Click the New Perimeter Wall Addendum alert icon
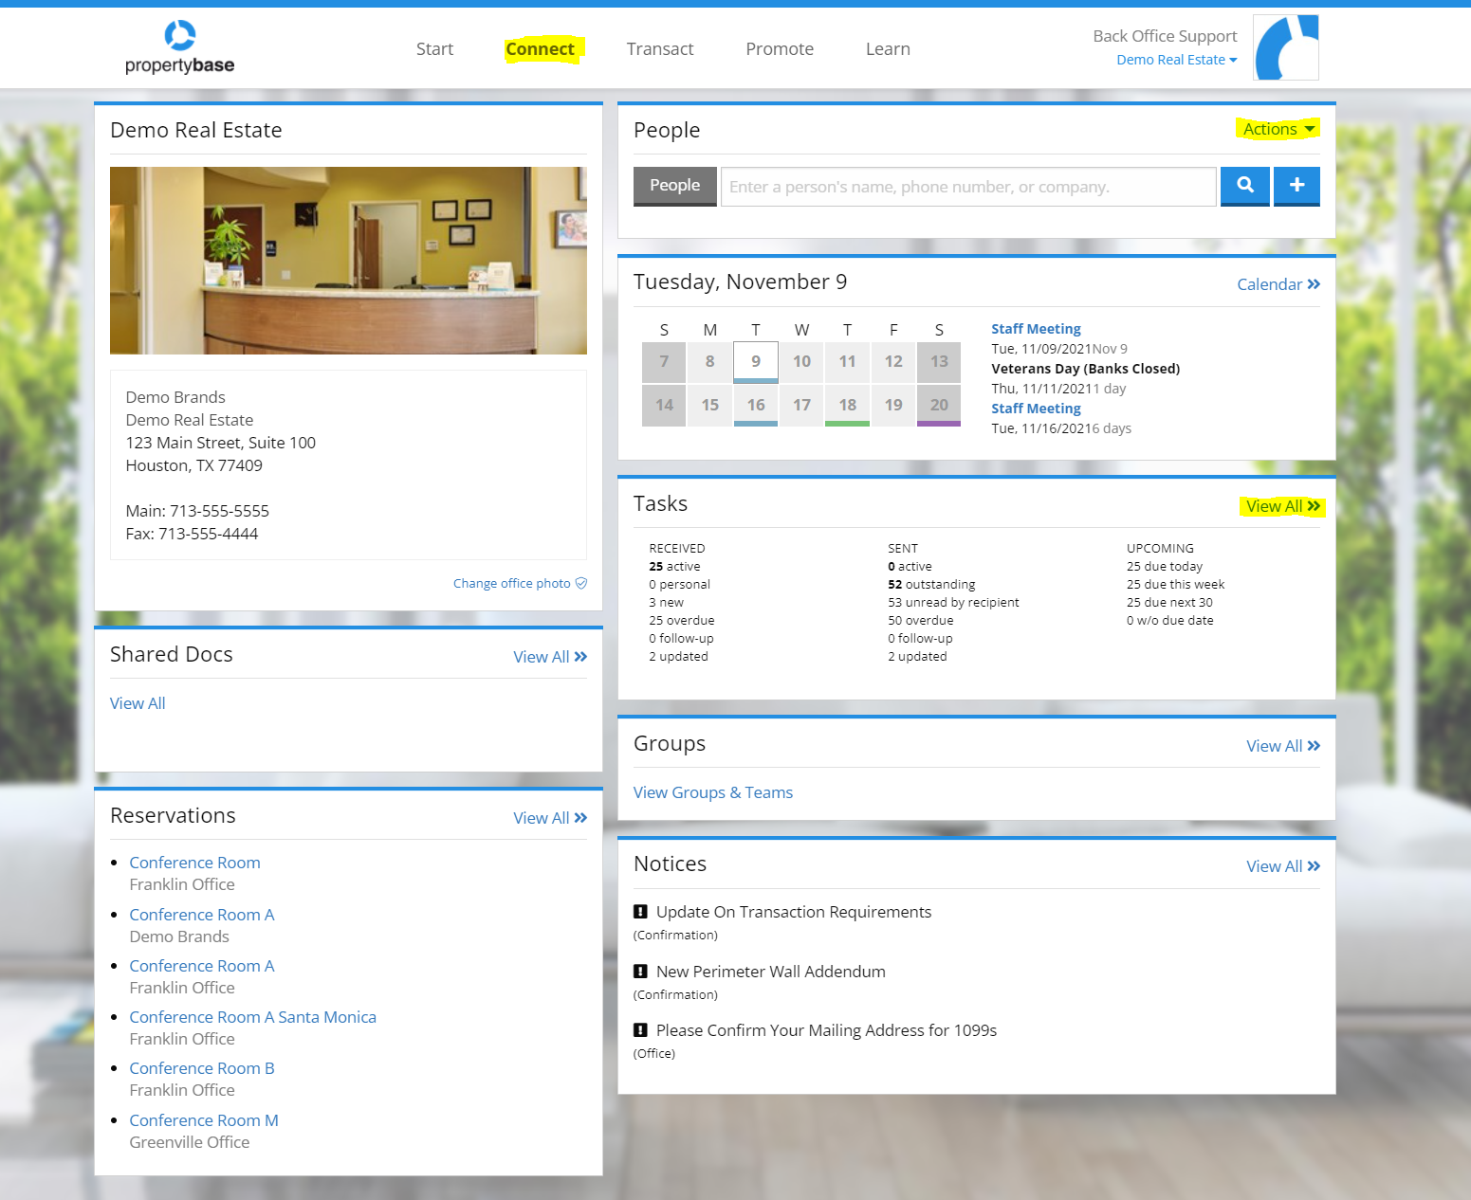Viewport: 1471px width, 1200px height. click(640, 972)
